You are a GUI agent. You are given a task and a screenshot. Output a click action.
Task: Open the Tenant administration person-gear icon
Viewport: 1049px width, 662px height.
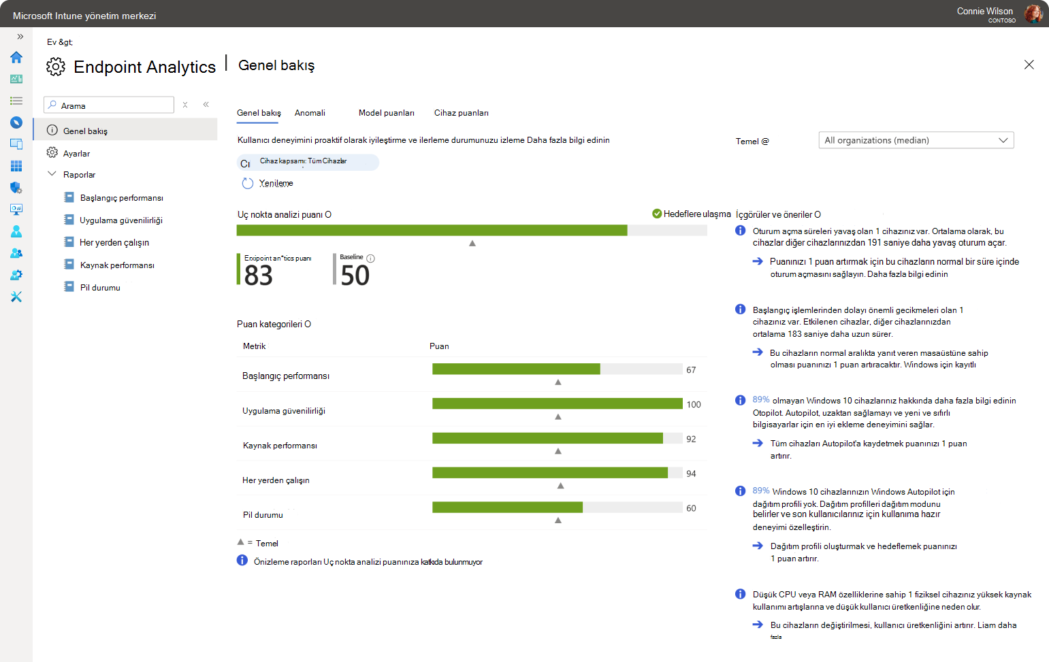point(16,275)
